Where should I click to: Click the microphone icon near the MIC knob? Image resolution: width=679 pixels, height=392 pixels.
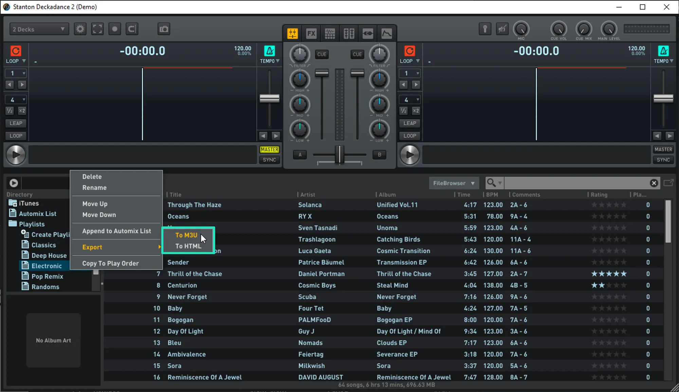pos(485,29)
